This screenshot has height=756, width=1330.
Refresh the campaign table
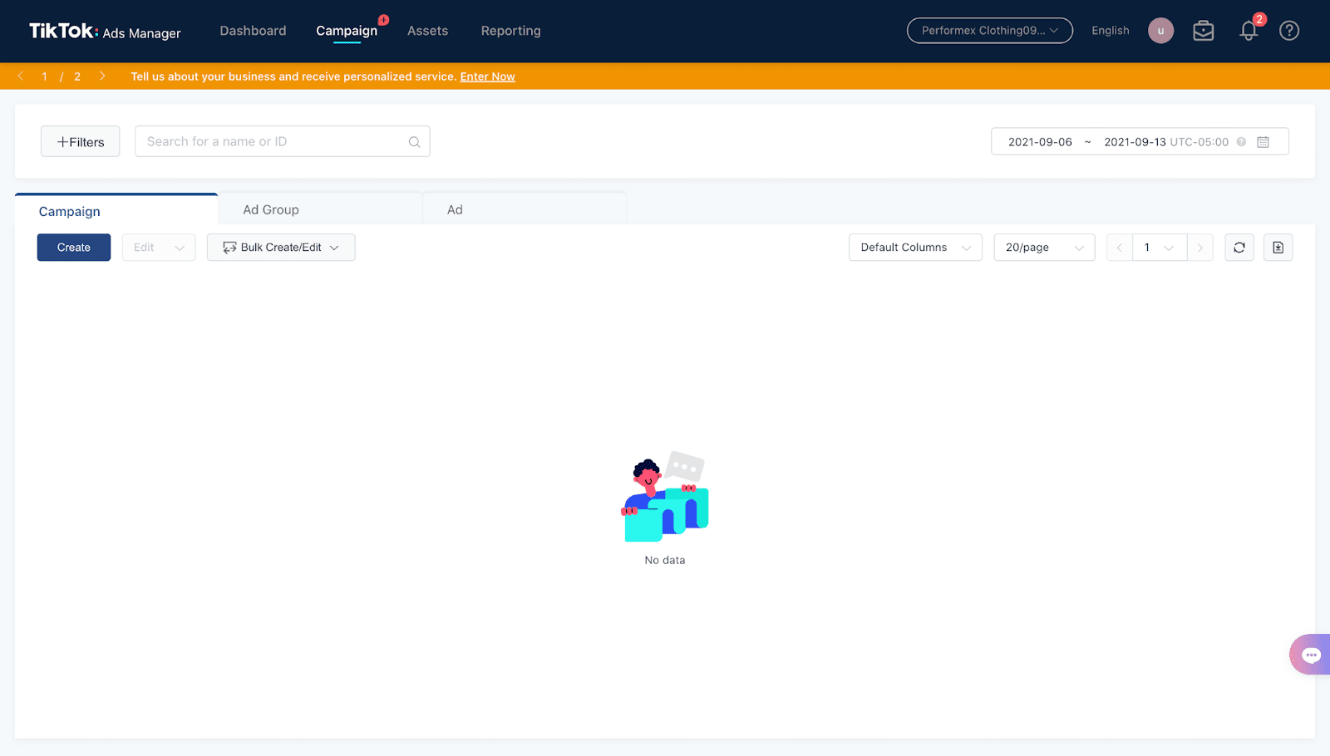tap(1239, 248)
